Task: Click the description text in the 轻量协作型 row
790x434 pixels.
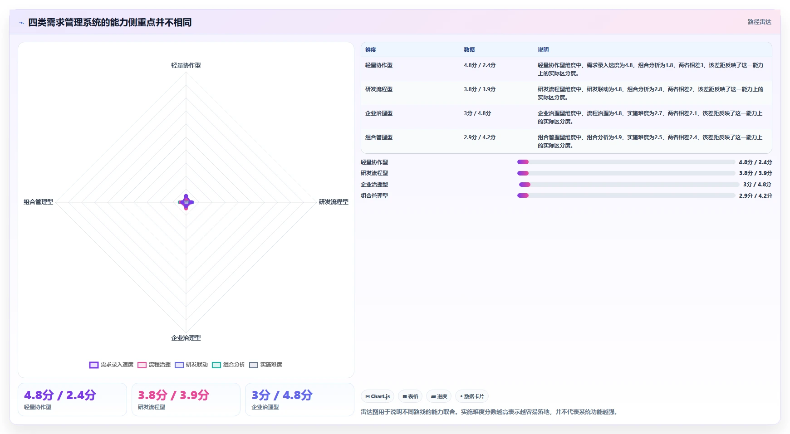Action: (x=650, y=69)
